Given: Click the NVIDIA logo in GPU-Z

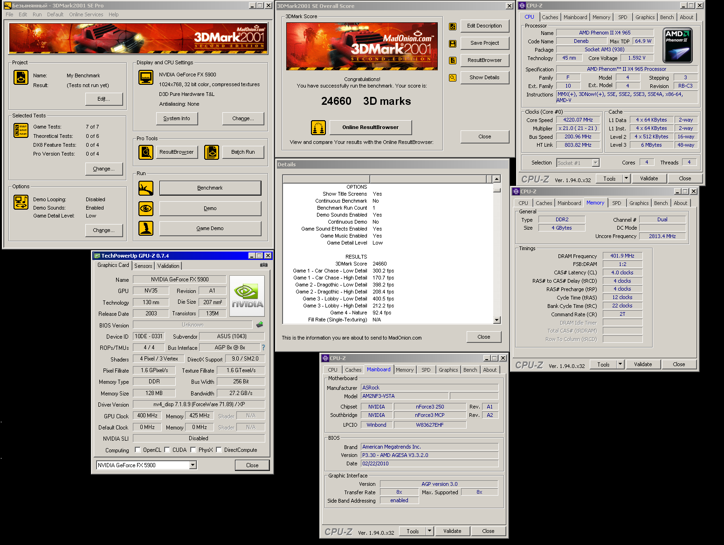Looking at the screenshot, I should coord(247,296).
